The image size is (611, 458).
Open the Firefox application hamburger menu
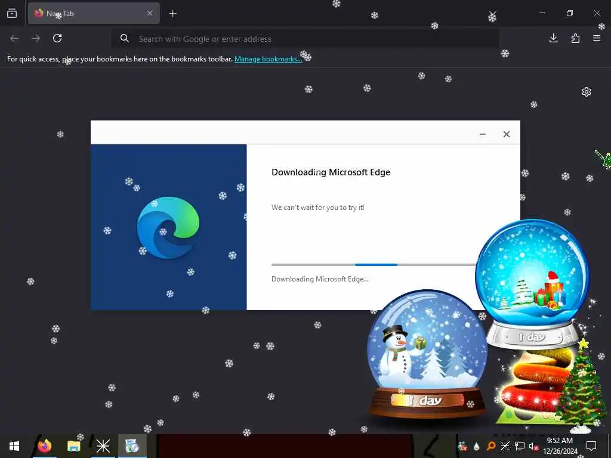coord(597,38)
